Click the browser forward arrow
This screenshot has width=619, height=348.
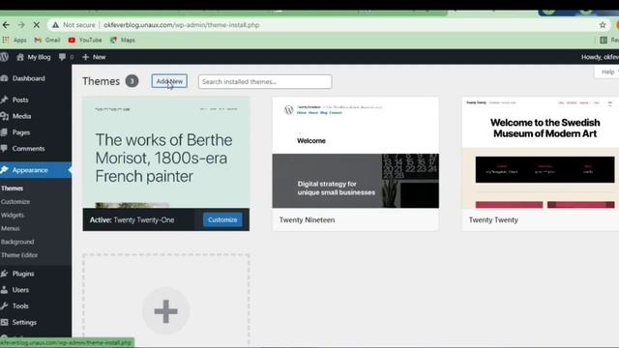(21, 25)
